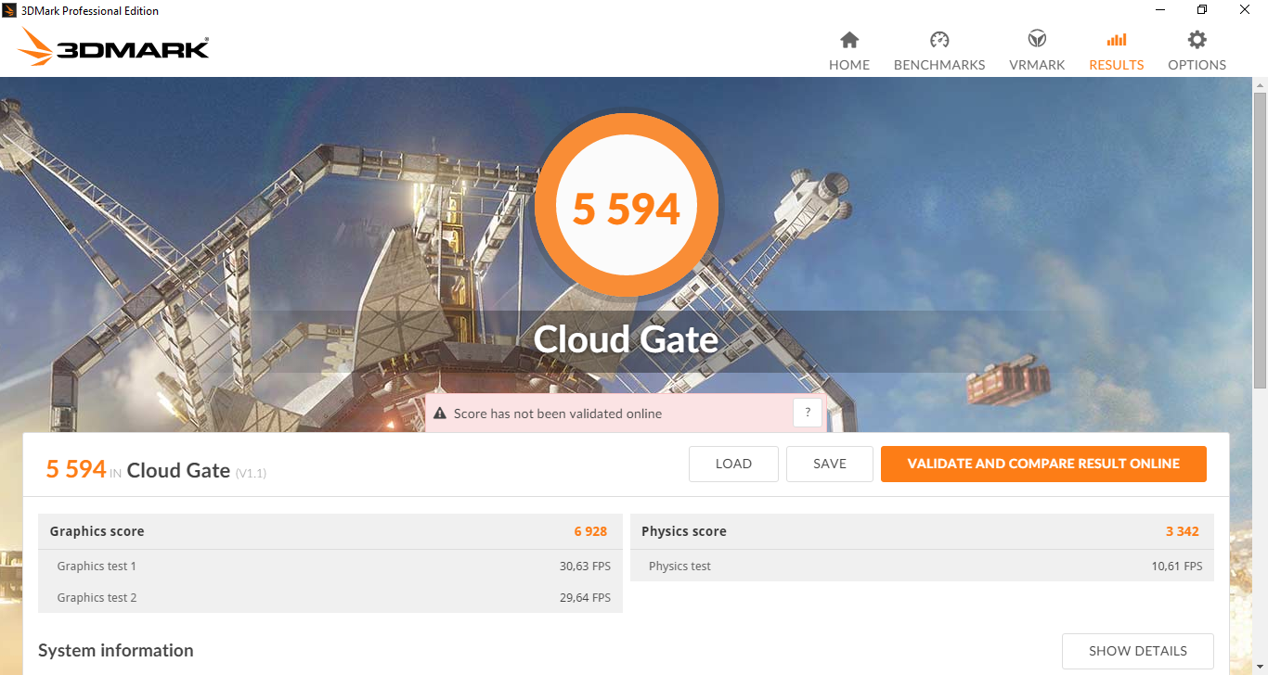The height and width of the screenshot is (675, 1268).
Task: Open Benchmarks via the gauge icon
Action: coord(939,40)
